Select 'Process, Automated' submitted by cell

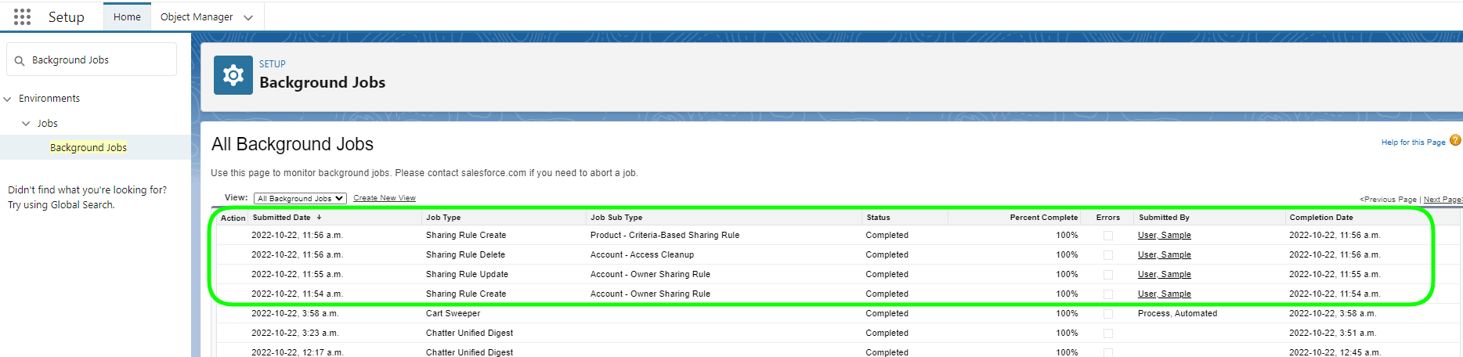[x=1177, y=314]
